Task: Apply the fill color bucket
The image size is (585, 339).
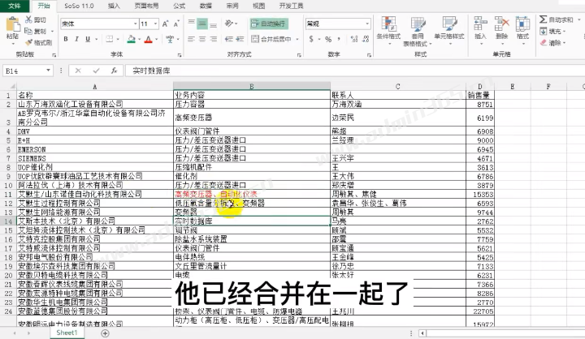Action: 132,39
